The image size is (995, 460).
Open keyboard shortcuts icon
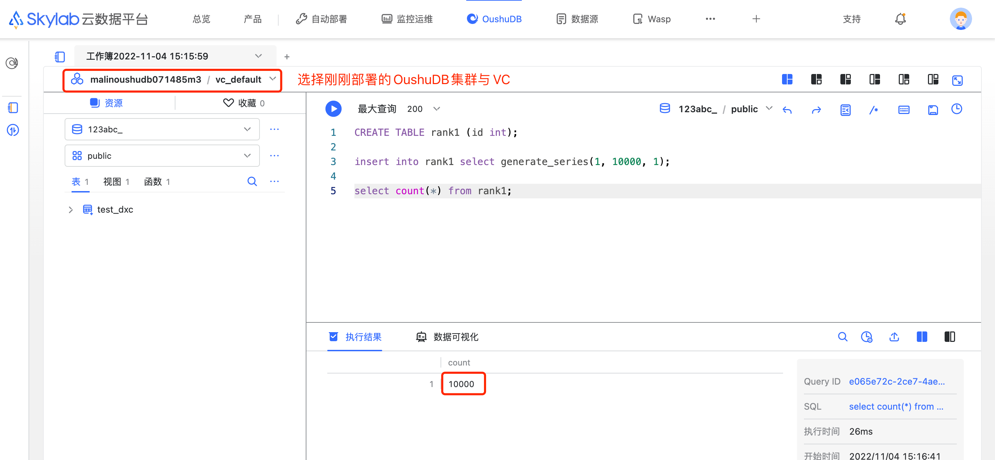(904, 110)
